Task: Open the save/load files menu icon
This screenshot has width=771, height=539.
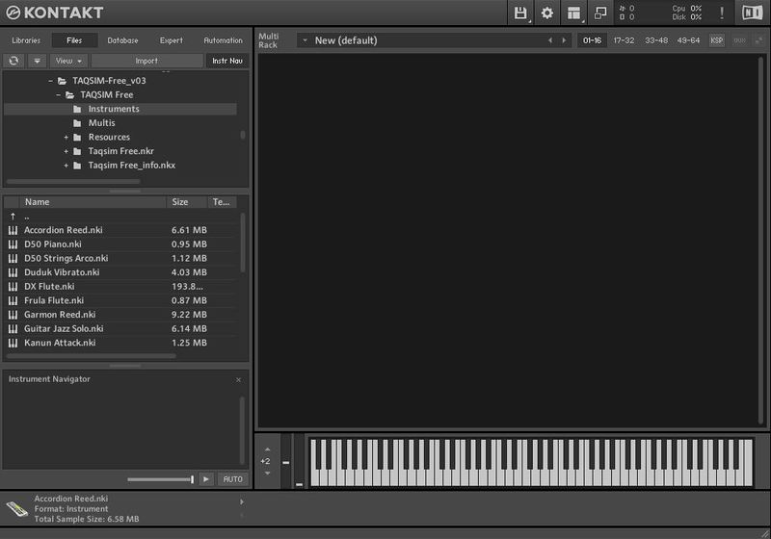Action: point(521,13)
